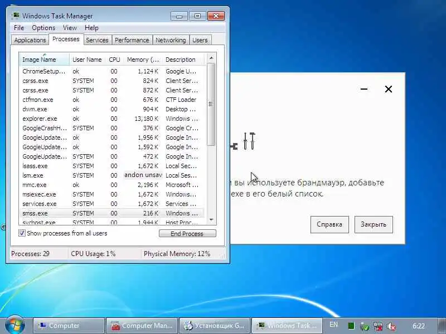Click the network tray icon
This screenshot has height=334, width=446.
point(378,326)
